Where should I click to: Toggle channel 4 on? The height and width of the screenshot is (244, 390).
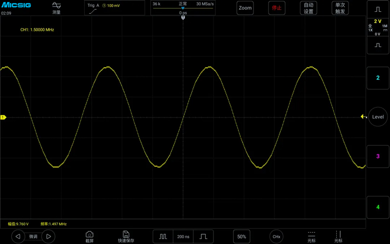tap(378, 207)
